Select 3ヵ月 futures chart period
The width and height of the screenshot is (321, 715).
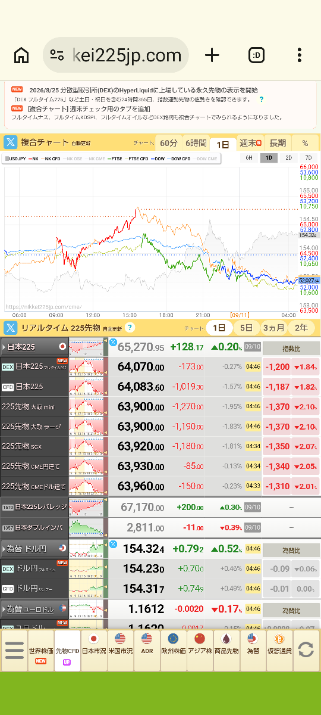tap(273, 328)
